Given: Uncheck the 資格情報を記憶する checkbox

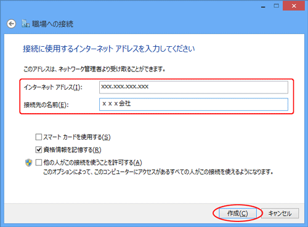Looking at the screenshot, I should pyautogui.click(x=39, y=150).
